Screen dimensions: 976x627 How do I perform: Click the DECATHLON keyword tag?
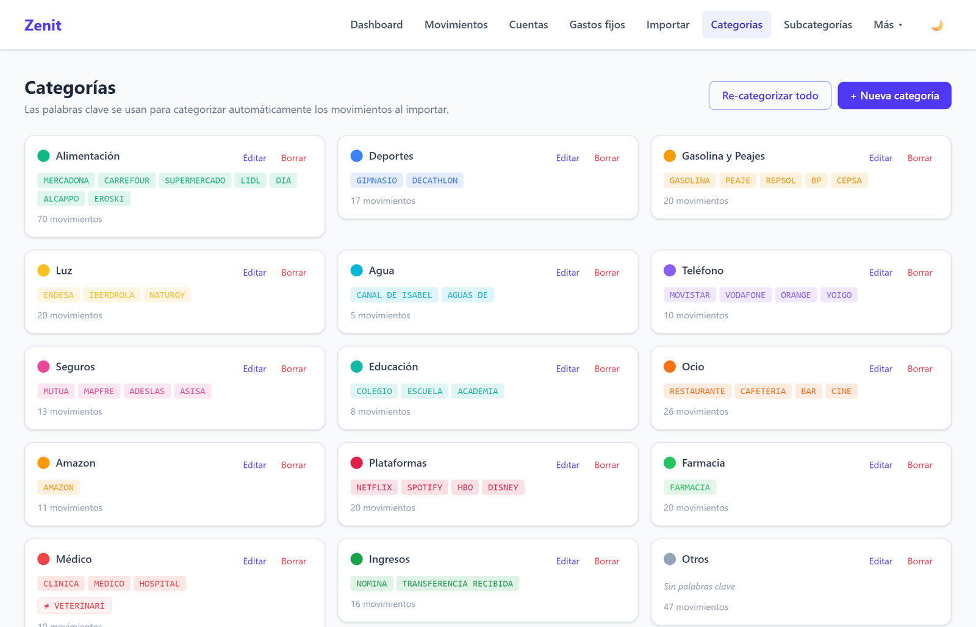(435, 181)
